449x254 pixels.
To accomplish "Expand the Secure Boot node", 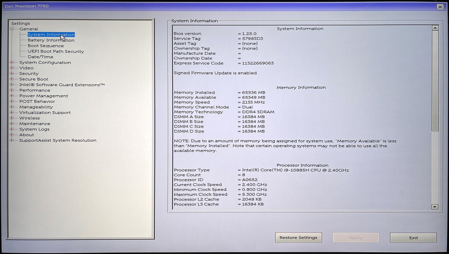I will (12, 79).
